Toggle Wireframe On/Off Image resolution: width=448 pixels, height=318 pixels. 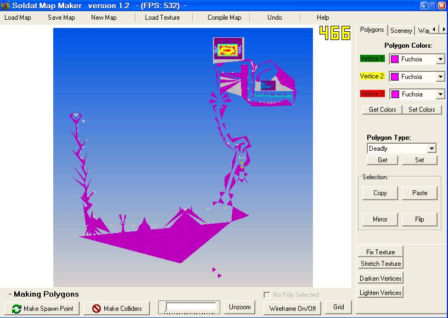[x=292, y=308]
